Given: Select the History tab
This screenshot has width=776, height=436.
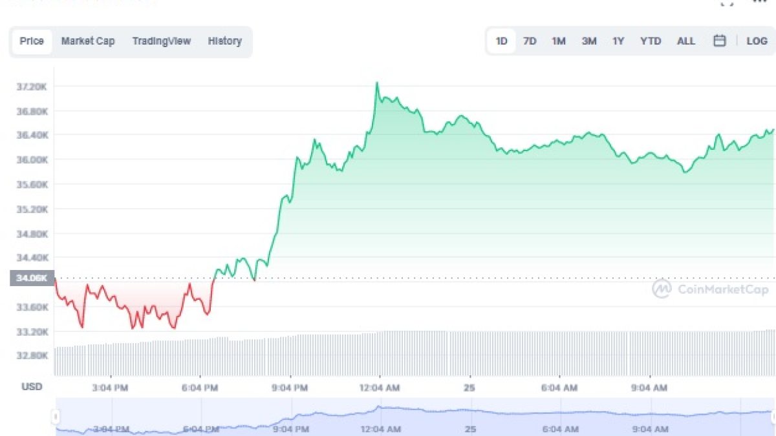Looking at the screenshot, I should click(224, 41).
